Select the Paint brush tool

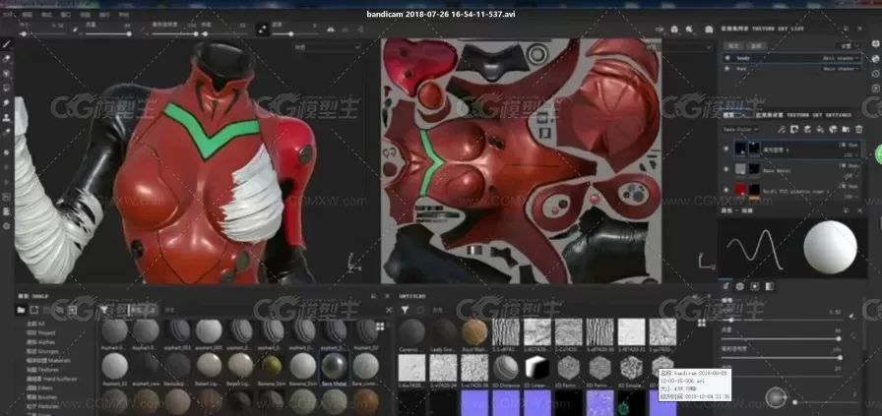pyautogui.click(x=7, y=44)
